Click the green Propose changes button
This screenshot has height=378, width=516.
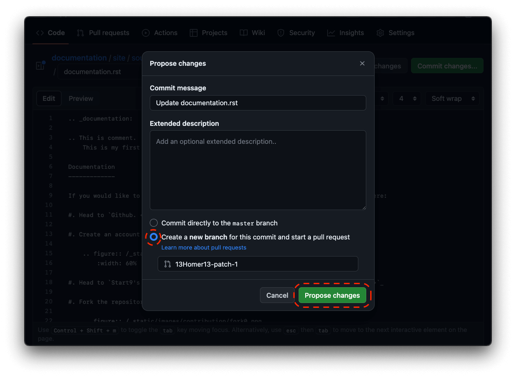pyautogui.click(x=332, y=296)
